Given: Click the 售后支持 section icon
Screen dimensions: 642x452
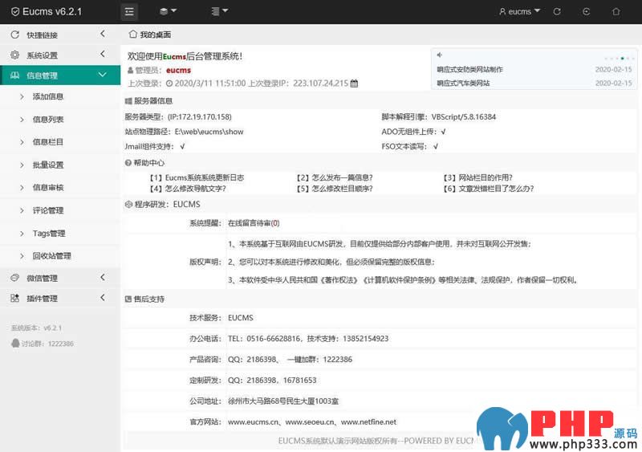Looking at the screenshot, I should coord(128,299).
